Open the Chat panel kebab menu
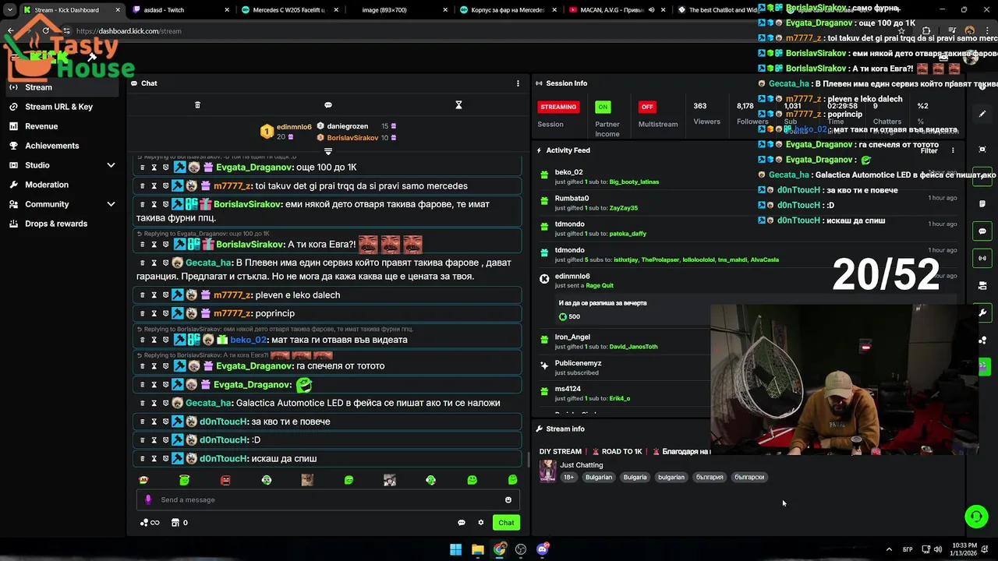The width and height of the screenshot is (998, 561). click(518, 83)
